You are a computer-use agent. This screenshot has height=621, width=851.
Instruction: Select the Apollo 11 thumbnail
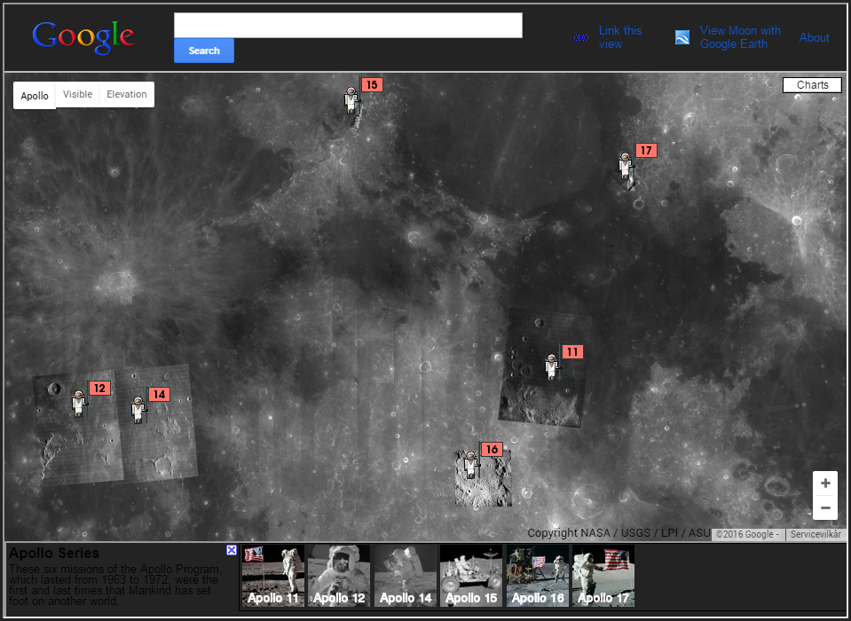[x=272, y=576]
